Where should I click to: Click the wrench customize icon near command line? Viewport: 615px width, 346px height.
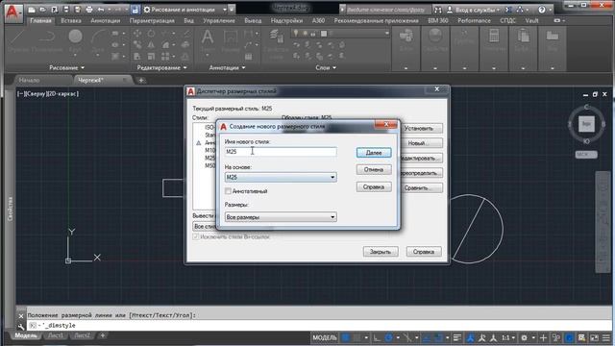[x=21, y=326]
